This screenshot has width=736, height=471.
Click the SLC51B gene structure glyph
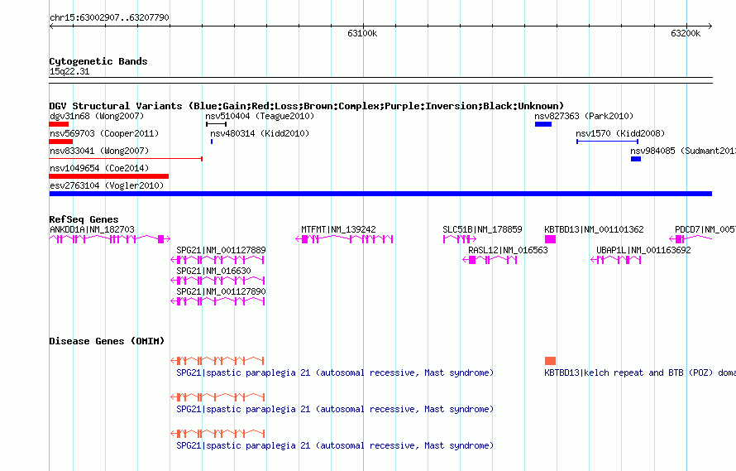pos(460,239)
